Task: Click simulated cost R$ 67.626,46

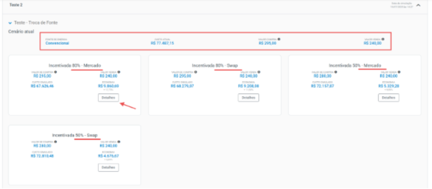Action: (x=42, y=86)
